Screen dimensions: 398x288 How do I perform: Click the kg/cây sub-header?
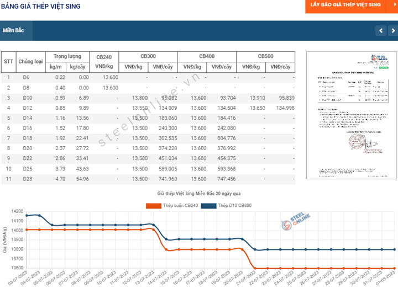pos(78,67)
